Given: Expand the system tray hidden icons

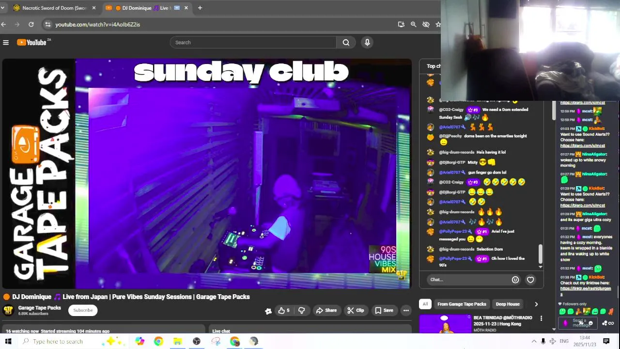Looking at the screenshot, I should (534, 341).
